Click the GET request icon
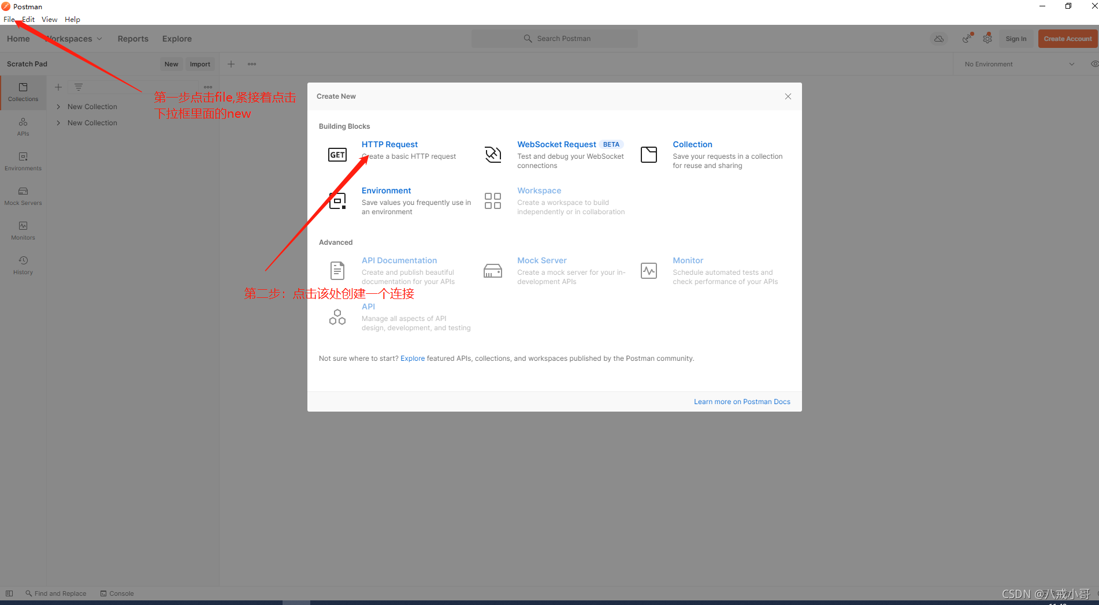This screenshot has width=1099, height=605. 337,155
